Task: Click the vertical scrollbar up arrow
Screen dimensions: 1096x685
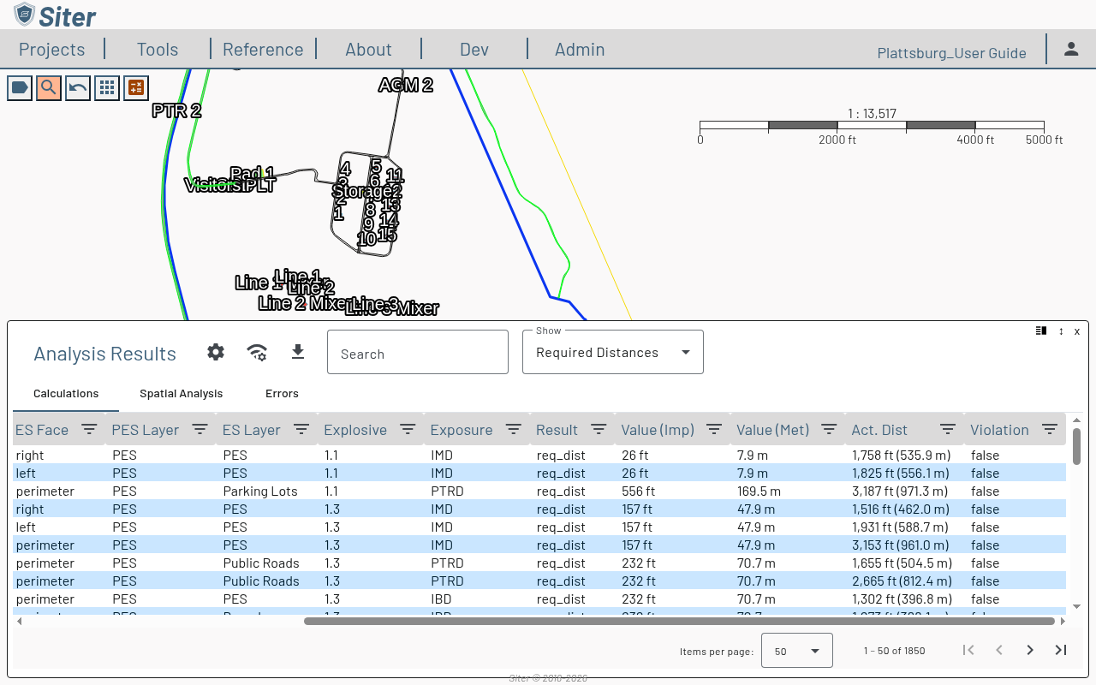Action: coord(1077,420)
